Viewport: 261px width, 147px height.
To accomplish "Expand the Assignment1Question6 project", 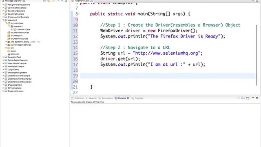I will pos(3,4).
